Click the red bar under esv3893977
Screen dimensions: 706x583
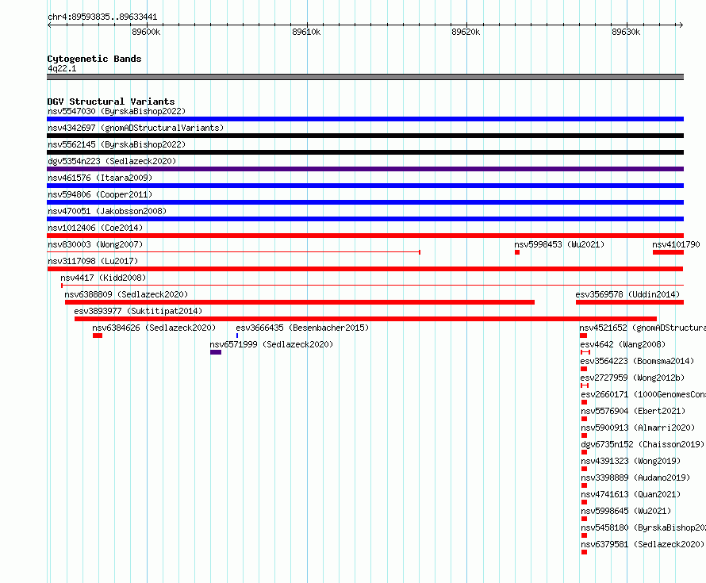366,319
